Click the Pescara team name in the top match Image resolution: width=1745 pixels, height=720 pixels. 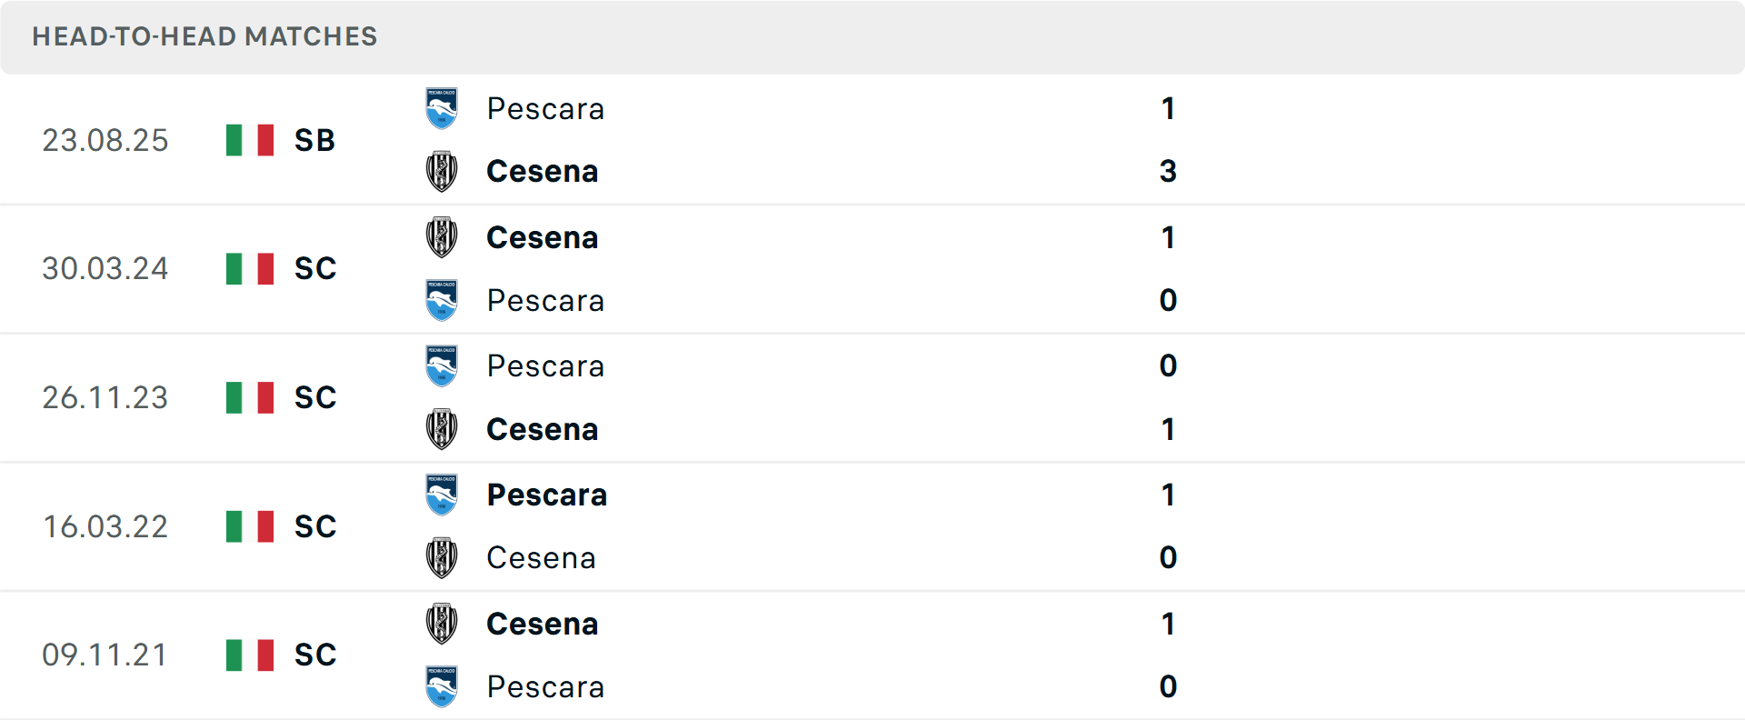(545, 108)
